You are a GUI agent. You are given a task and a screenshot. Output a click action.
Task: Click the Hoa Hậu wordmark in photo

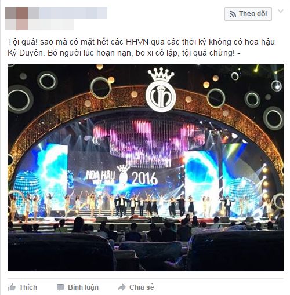tap(100, 176)
